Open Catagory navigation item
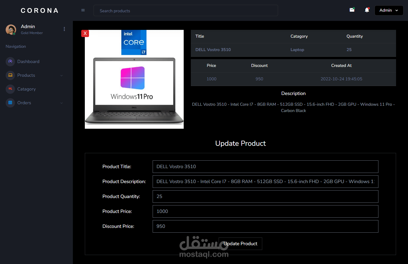The height and width of the screenshot is (264, 408). tap(27, 89)
